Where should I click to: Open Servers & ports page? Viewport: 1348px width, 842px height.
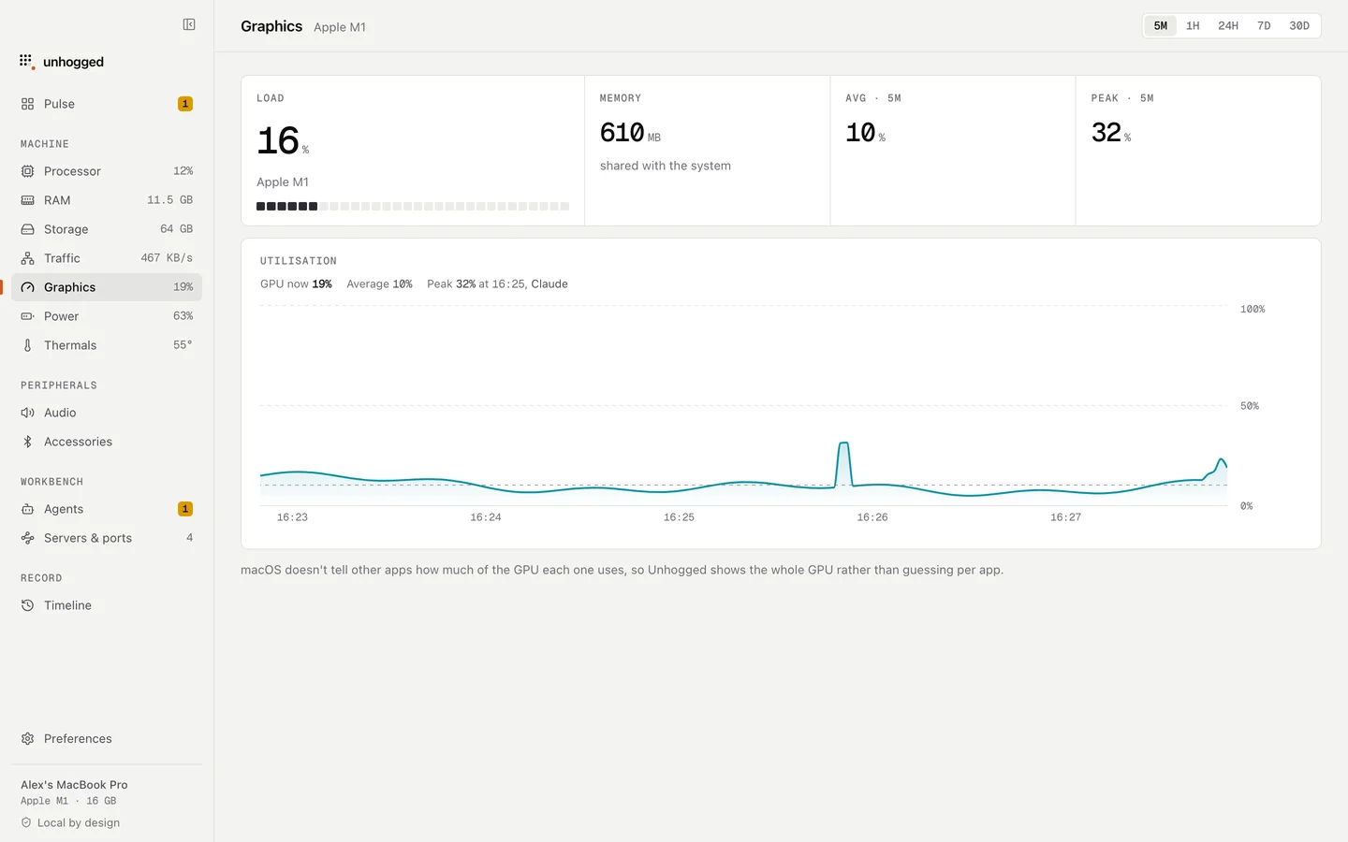click(107, 538)
